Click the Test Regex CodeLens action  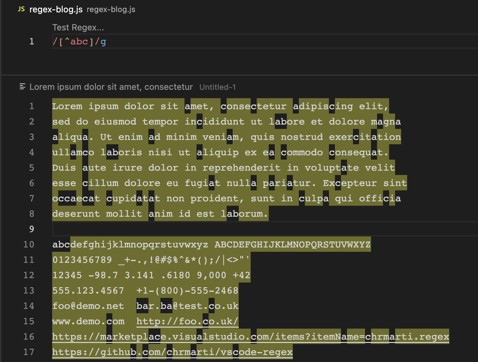tap(78, 27)
